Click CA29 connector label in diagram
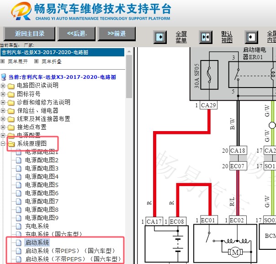Screen dimensions: 276x264 [208, 105]
